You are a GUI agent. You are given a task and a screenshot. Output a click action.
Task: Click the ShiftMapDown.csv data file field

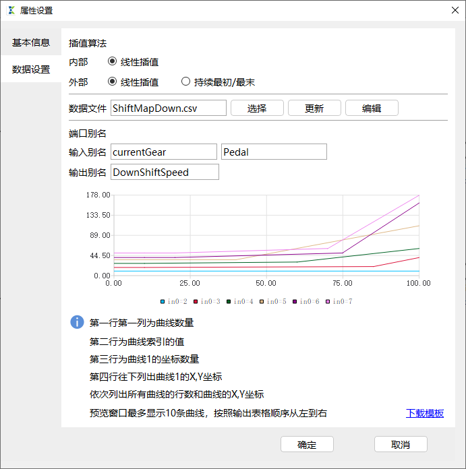pyautogui.click(x=169, y=108)
